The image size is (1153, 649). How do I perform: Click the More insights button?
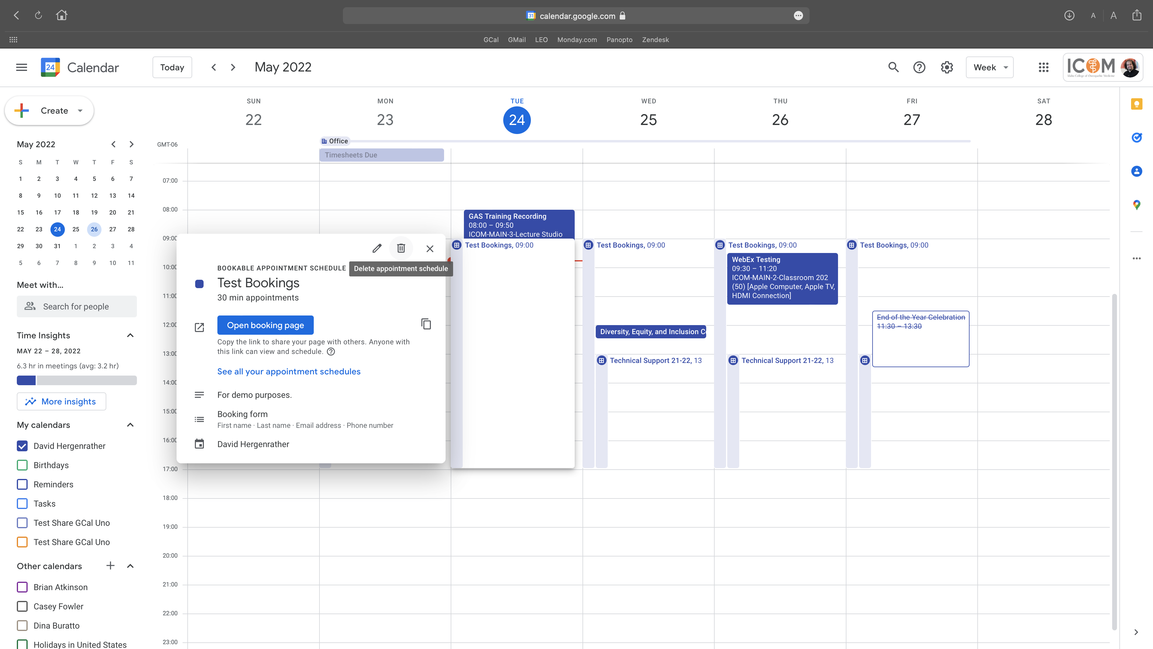click(61, 401)
